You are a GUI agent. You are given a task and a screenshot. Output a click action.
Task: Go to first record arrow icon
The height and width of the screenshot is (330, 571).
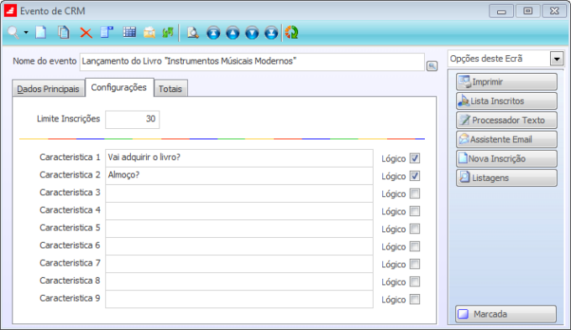213,33
